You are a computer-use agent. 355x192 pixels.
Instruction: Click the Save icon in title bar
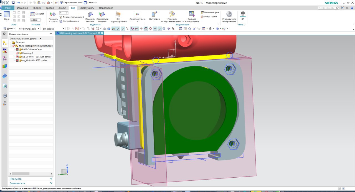13,2
